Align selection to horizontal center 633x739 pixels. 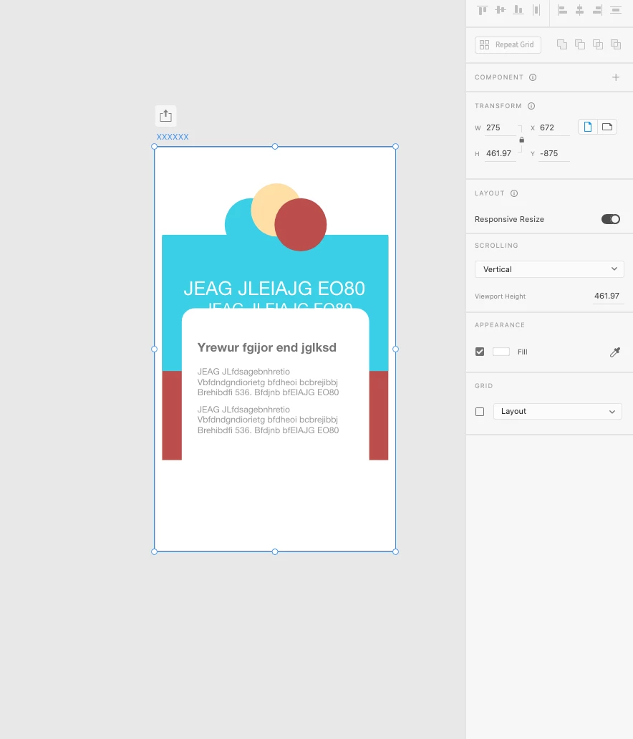pos(580,10)
